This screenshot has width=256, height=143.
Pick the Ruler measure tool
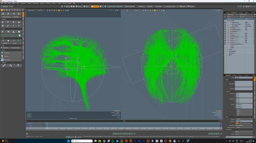4,65
